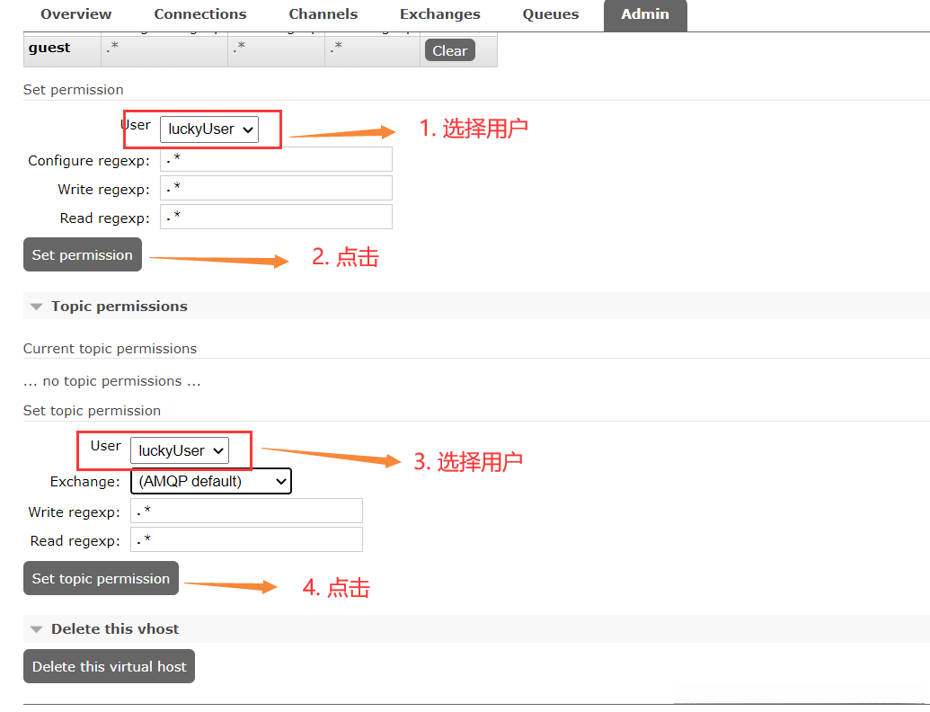Open the Connections tab
Screen dimensions: 930x712
(199, 14)
